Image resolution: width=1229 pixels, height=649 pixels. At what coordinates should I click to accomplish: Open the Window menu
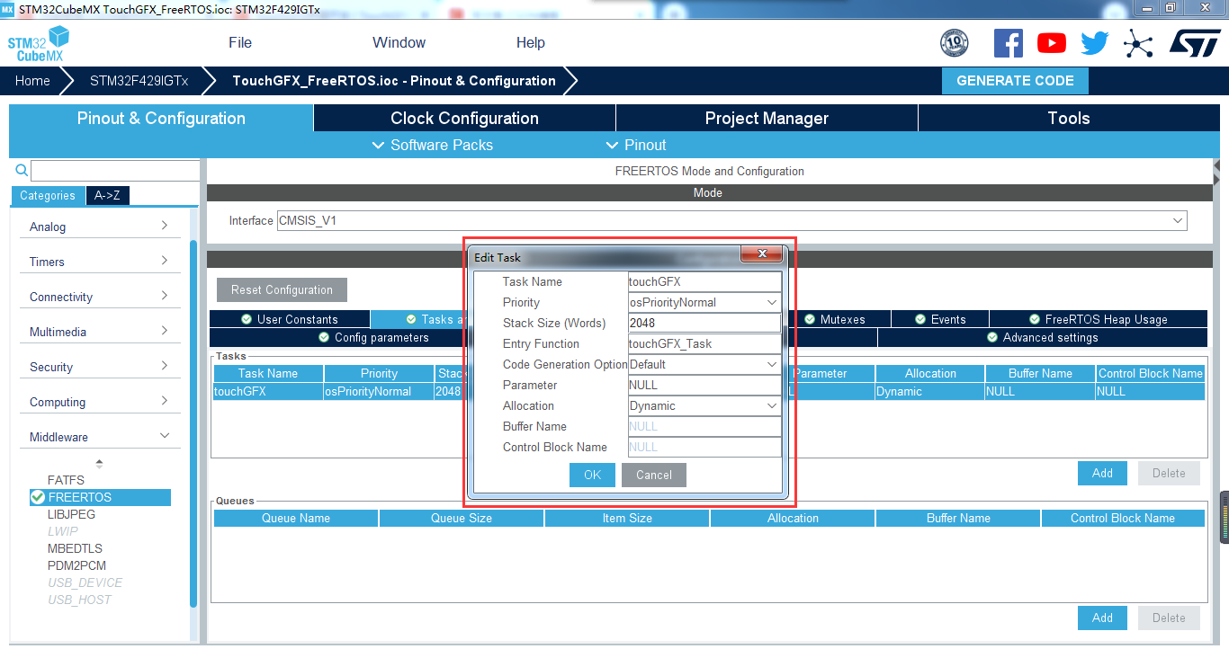pyautogui.click(x=399, y=42)
